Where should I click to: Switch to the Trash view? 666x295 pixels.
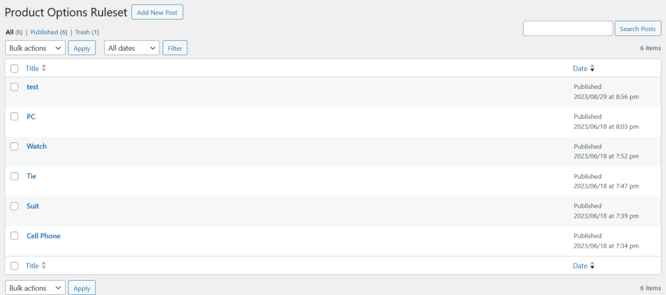coord(82,32)
